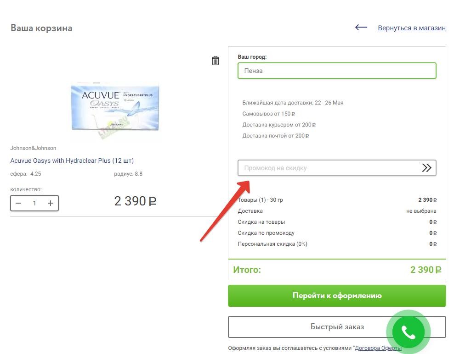Select the Доставка почтой от 200 ₽ line
The image size is (454, 354).
275,136
